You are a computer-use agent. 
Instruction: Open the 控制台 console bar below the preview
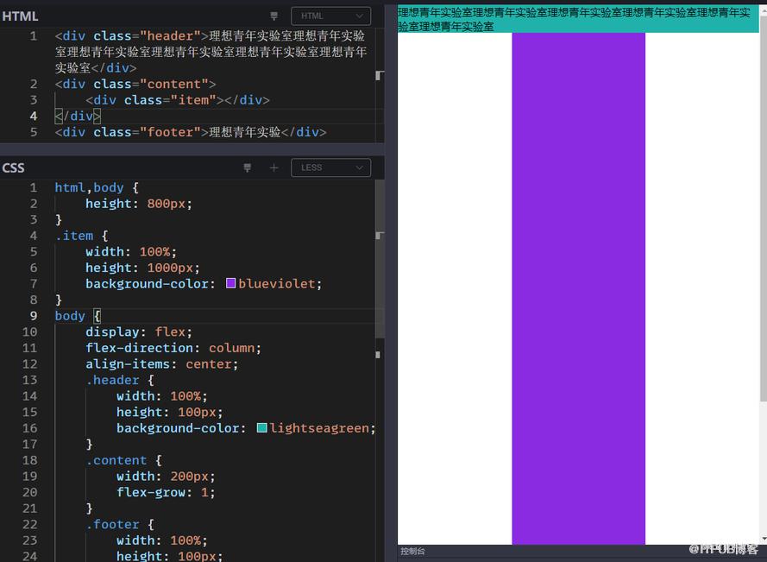tap(413, 552)
